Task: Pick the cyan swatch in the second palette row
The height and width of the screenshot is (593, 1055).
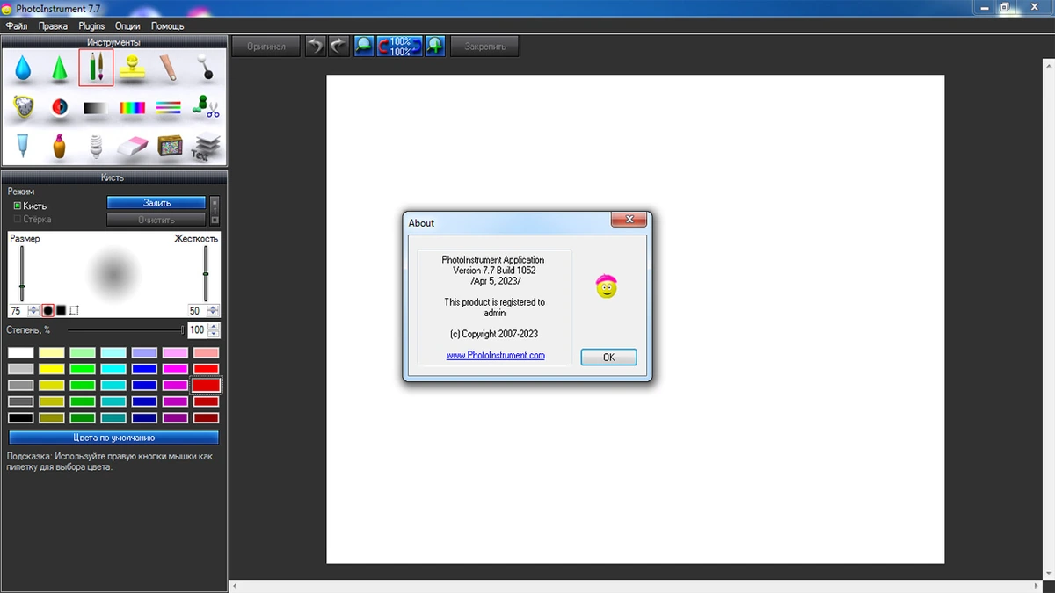Action: click(x=113, y=369)
